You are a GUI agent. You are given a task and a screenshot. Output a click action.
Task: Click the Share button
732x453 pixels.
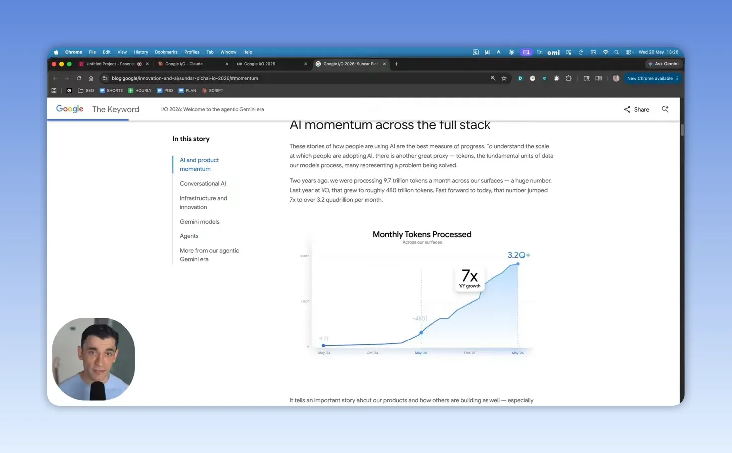pyautogui.click(x=637, y=109)
